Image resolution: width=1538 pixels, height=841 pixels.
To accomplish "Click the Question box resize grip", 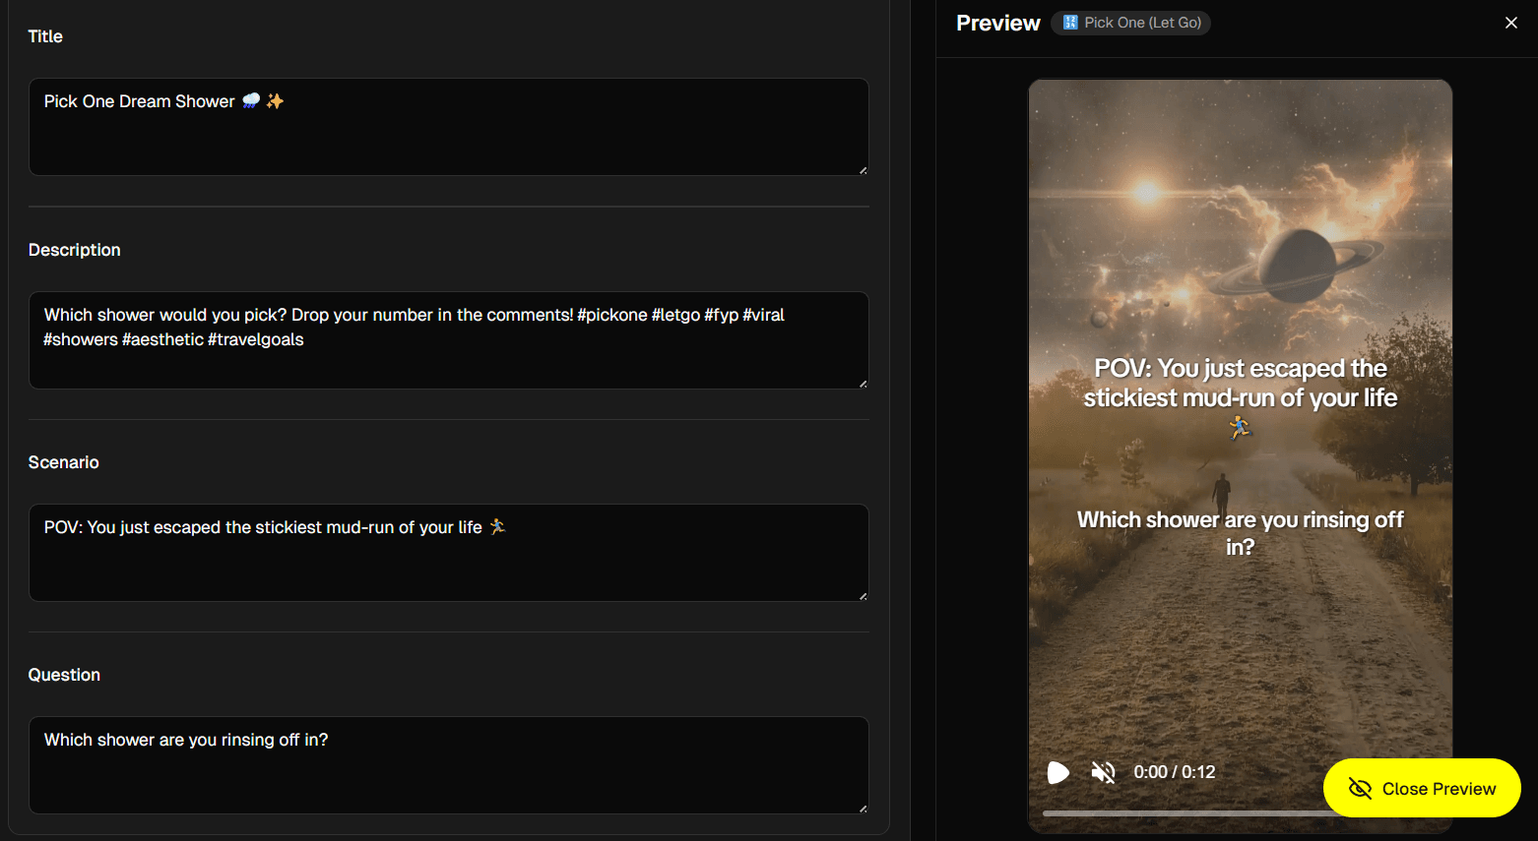I will tap(863, 809).
